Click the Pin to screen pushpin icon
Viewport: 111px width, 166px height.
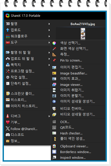(54, 60)
